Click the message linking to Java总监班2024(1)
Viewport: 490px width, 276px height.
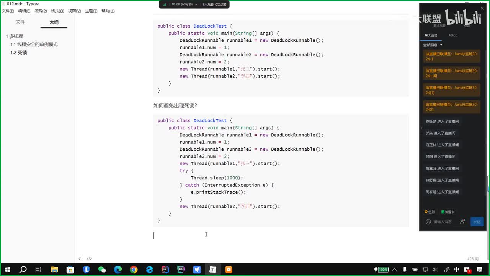(452, 90)
